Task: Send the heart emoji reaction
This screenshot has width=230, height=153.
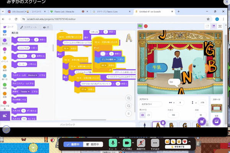Action: pyautogui.click(x=185, y=142)
